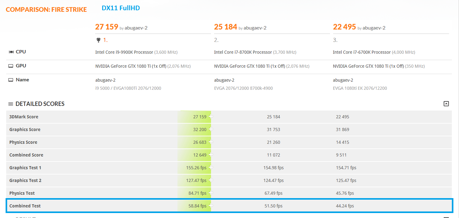Click physics score value 14 415

pos(342,142)
